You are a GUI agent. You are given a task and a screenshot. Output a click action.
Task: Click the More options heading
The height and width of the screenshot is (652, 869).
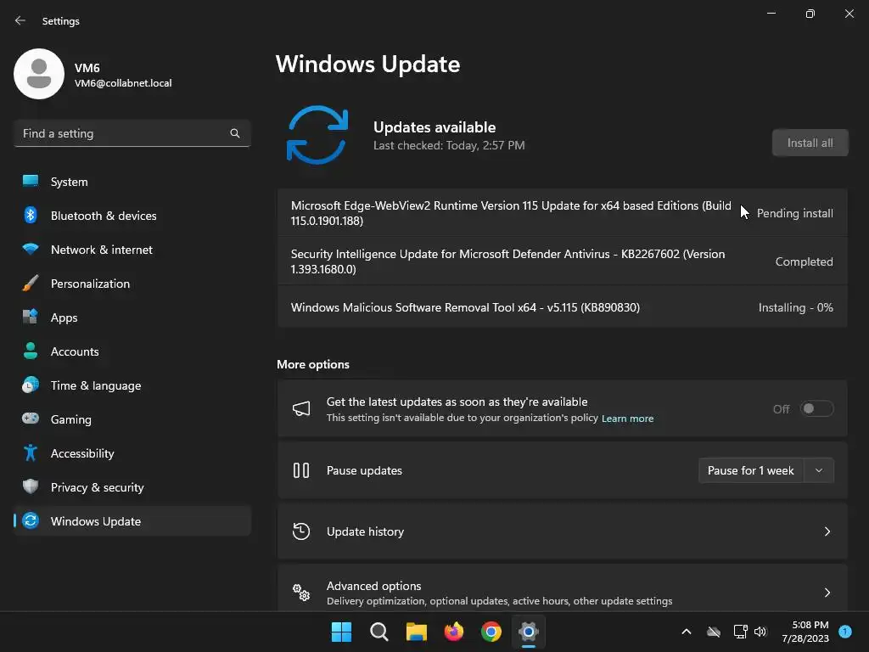313,364
